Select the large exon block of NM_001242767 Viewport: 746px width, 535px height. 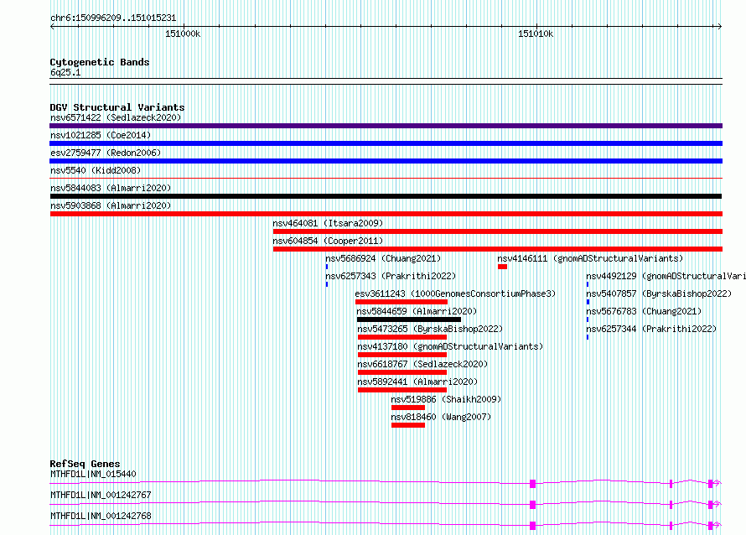[x=533, y=505]
